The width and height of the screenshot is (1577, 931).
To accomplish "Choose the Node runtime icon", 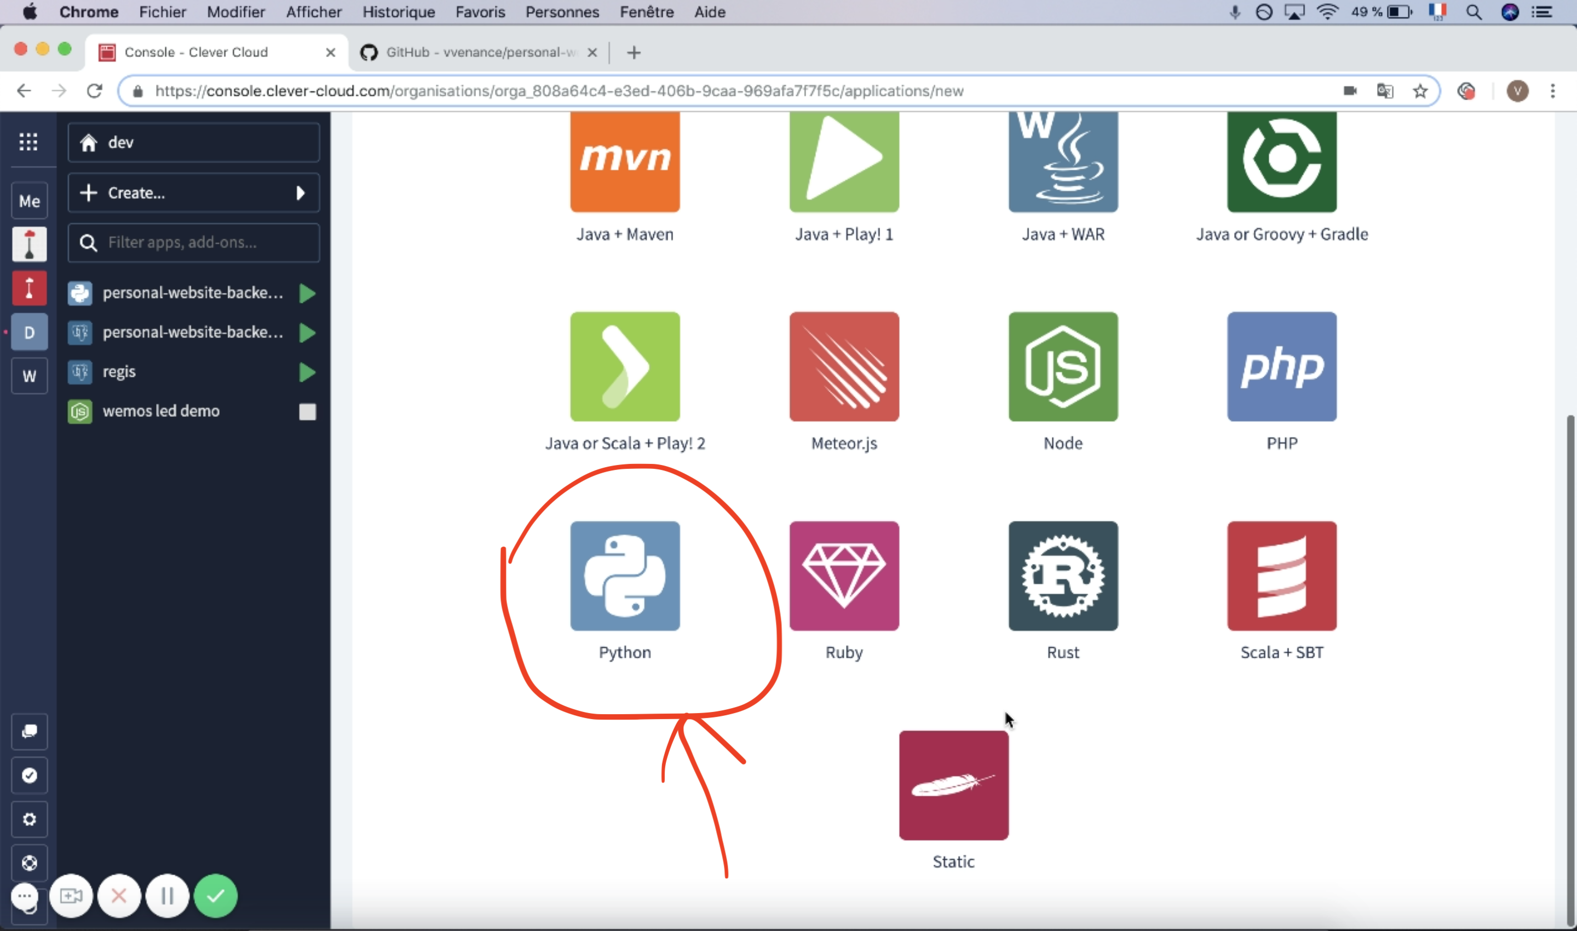I will tap(1063, 366).
